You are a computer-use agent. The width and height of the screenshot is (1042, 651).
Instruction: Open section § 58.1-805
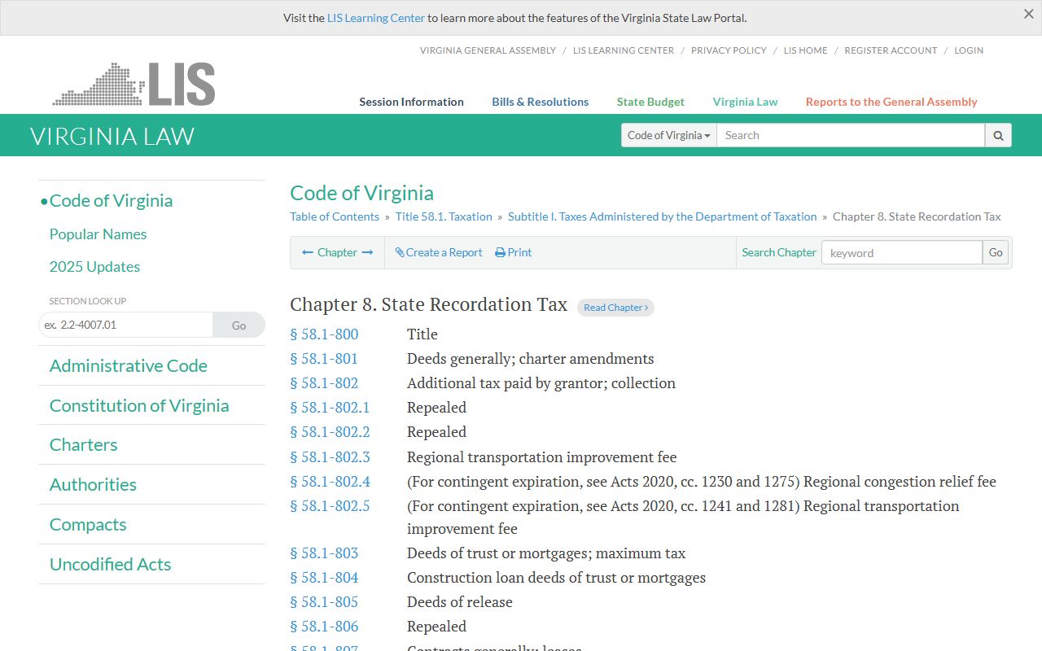click(x=324, y=602)
